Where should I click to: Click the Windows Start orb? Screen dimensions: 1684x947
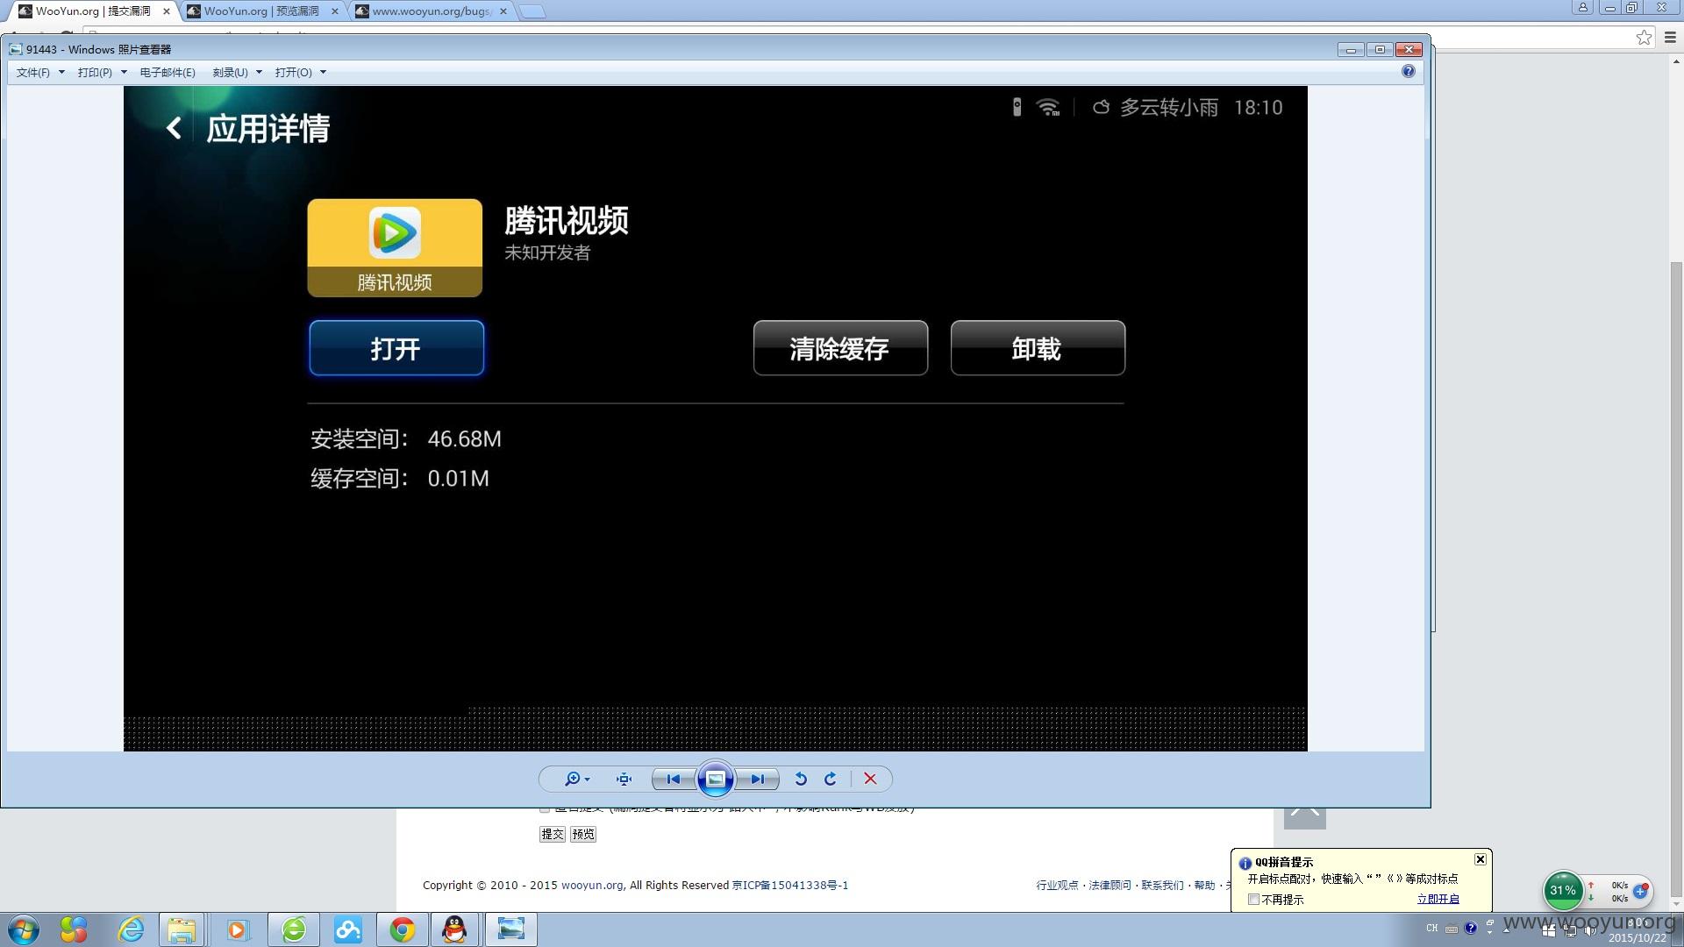tap(23, 929)
